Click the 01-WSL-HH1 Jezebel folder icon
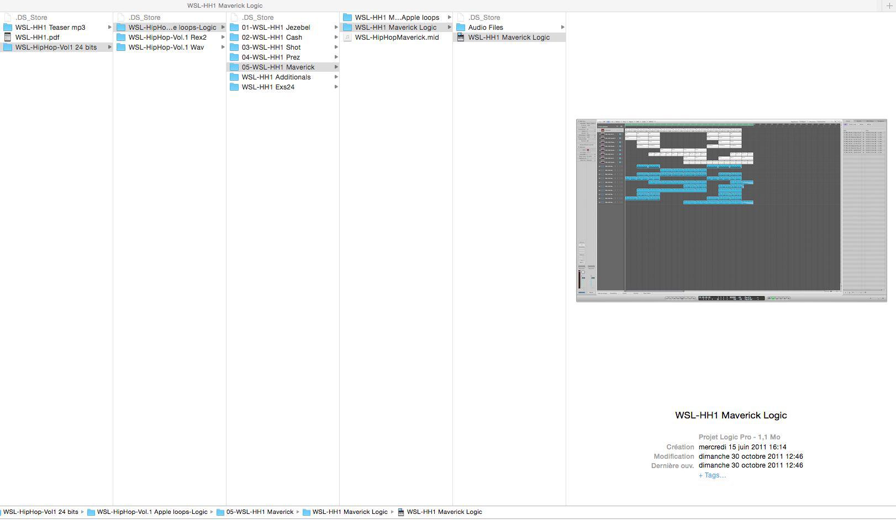The width and height of the screenshot is (896, 520). (x=234, y=27)
